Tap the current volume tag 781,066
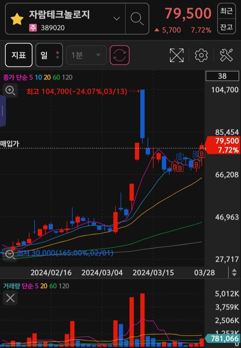The image size is (241, 348). click(223, 338)
